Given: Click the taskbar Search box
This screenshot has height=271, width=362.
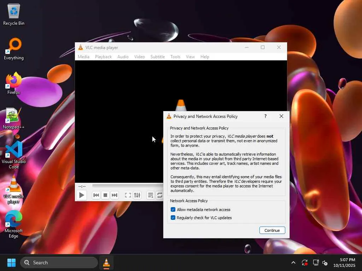Looking at the screenshot, I should pos(59,263).
